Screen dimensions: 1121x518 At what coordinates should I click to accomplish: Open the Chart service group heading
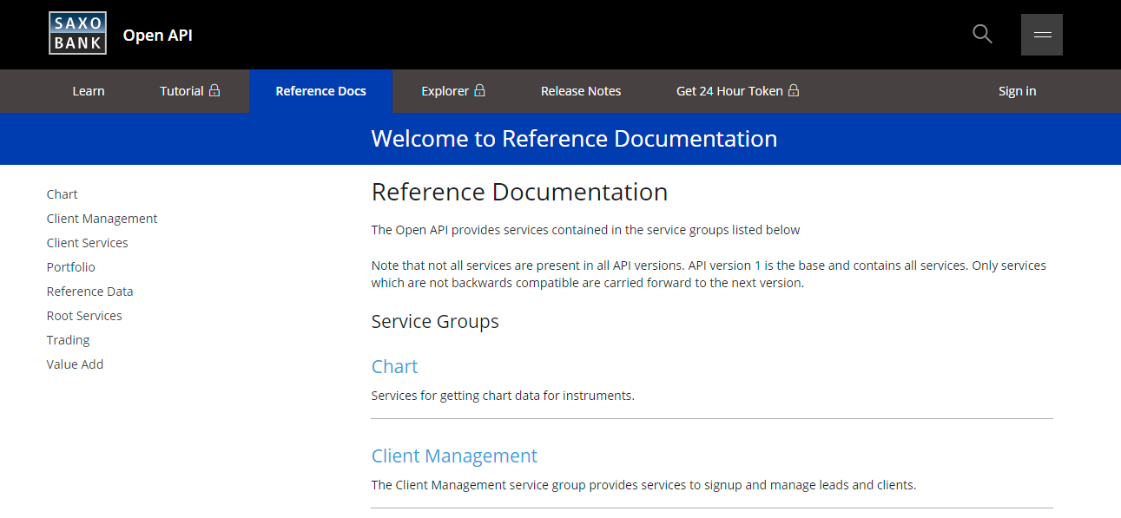[x=394, y=366]
